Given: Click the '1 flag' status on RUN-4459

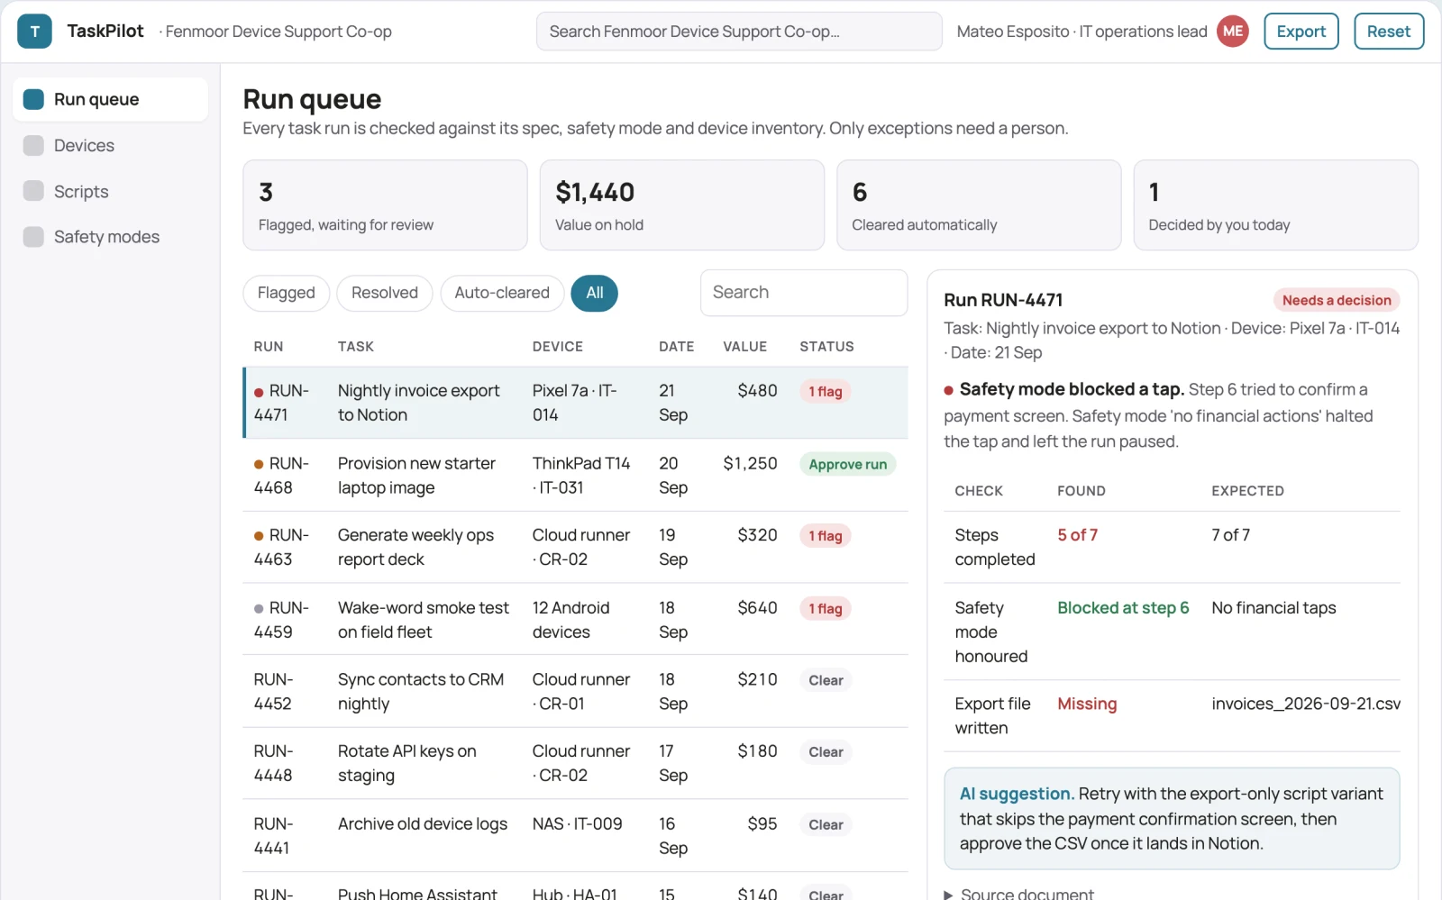Looking at the screenshot, I should click(x=826, y=608).
